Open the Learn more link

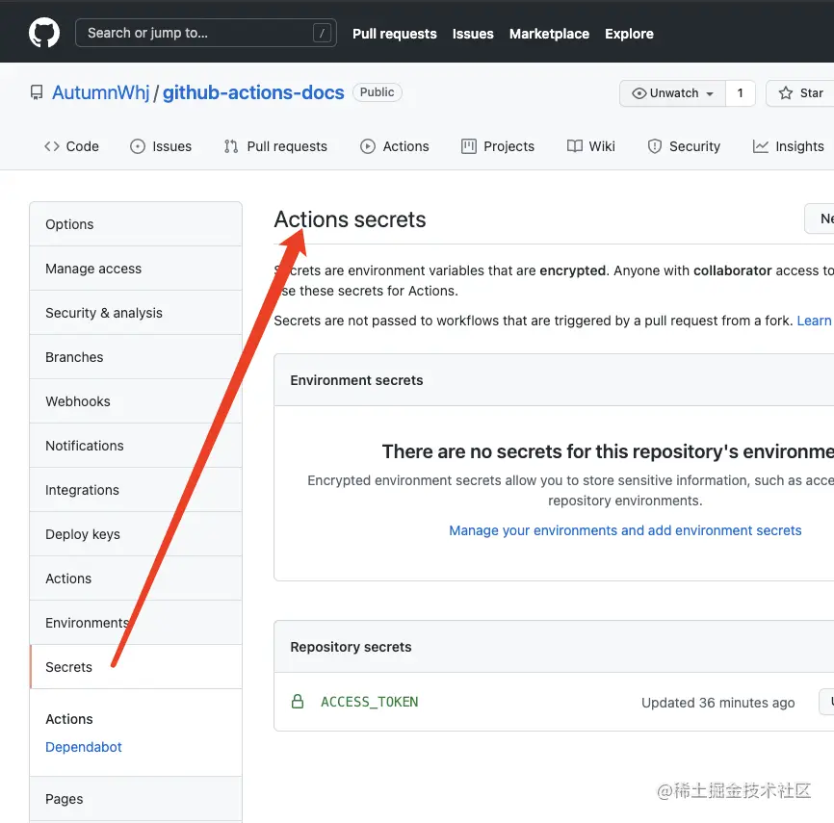click(816, 321)
